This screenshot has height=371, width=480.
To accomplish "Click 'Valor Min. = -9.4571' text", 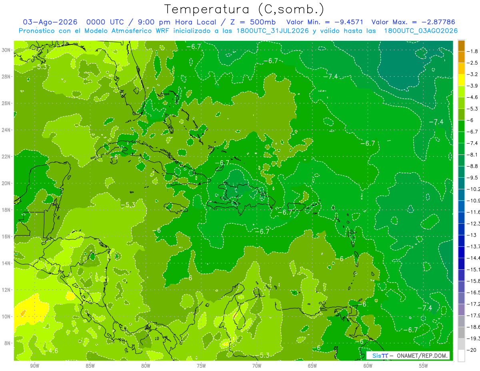I will point(325,22).
